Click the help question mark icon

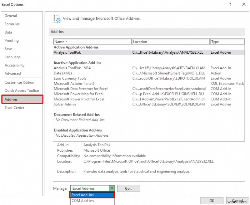[230, 4]
